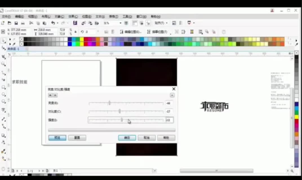Click the Undo arrow in the toolbar
This screenshot has width=302, height=180.
(x=53, y=23)
